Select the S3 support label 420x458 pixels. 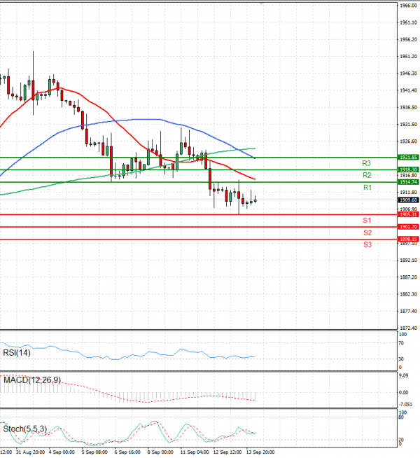[x=367, y=244]
